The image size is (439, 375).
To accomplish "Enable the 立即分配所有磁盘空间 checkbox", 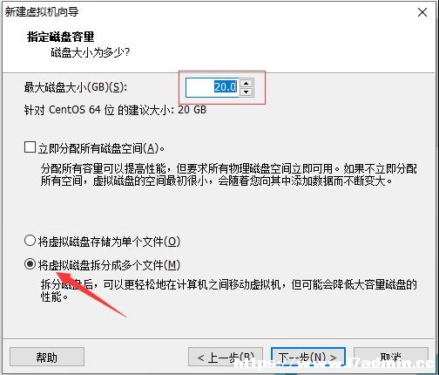I will [30, 147].
